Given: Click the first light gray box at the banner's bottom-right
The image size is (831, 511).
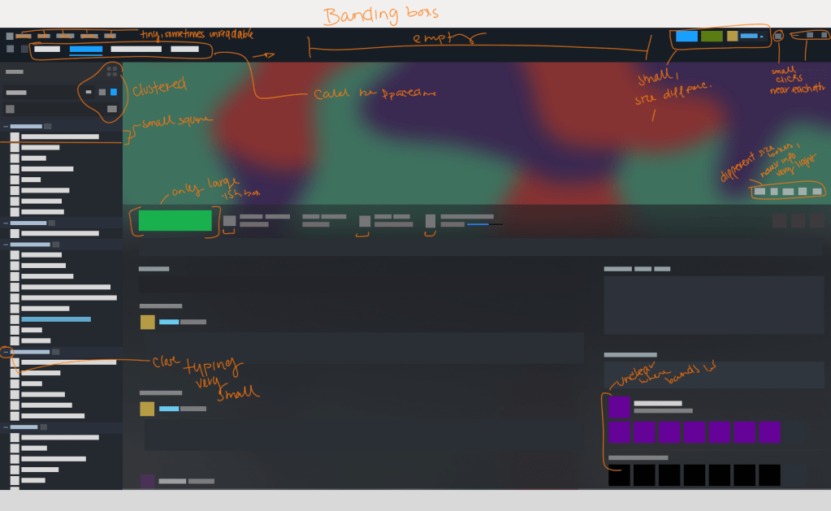Looking at the screenshot, I should (759, 192).
